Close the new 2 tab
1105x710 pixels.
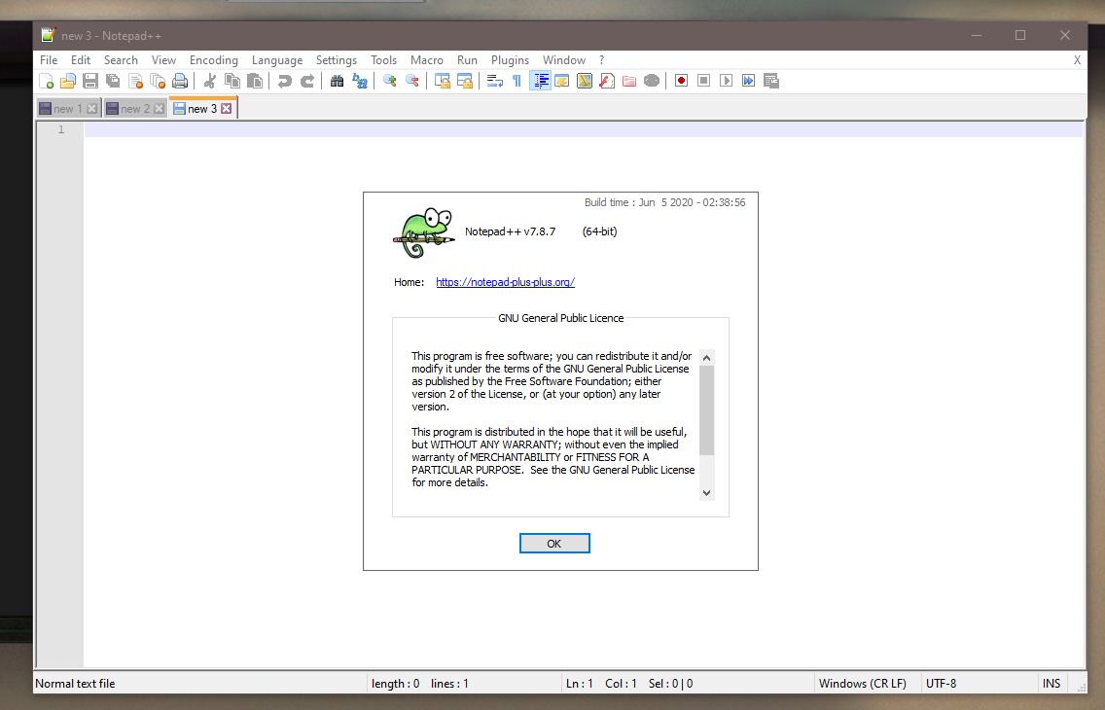click(x=160, y=109)
